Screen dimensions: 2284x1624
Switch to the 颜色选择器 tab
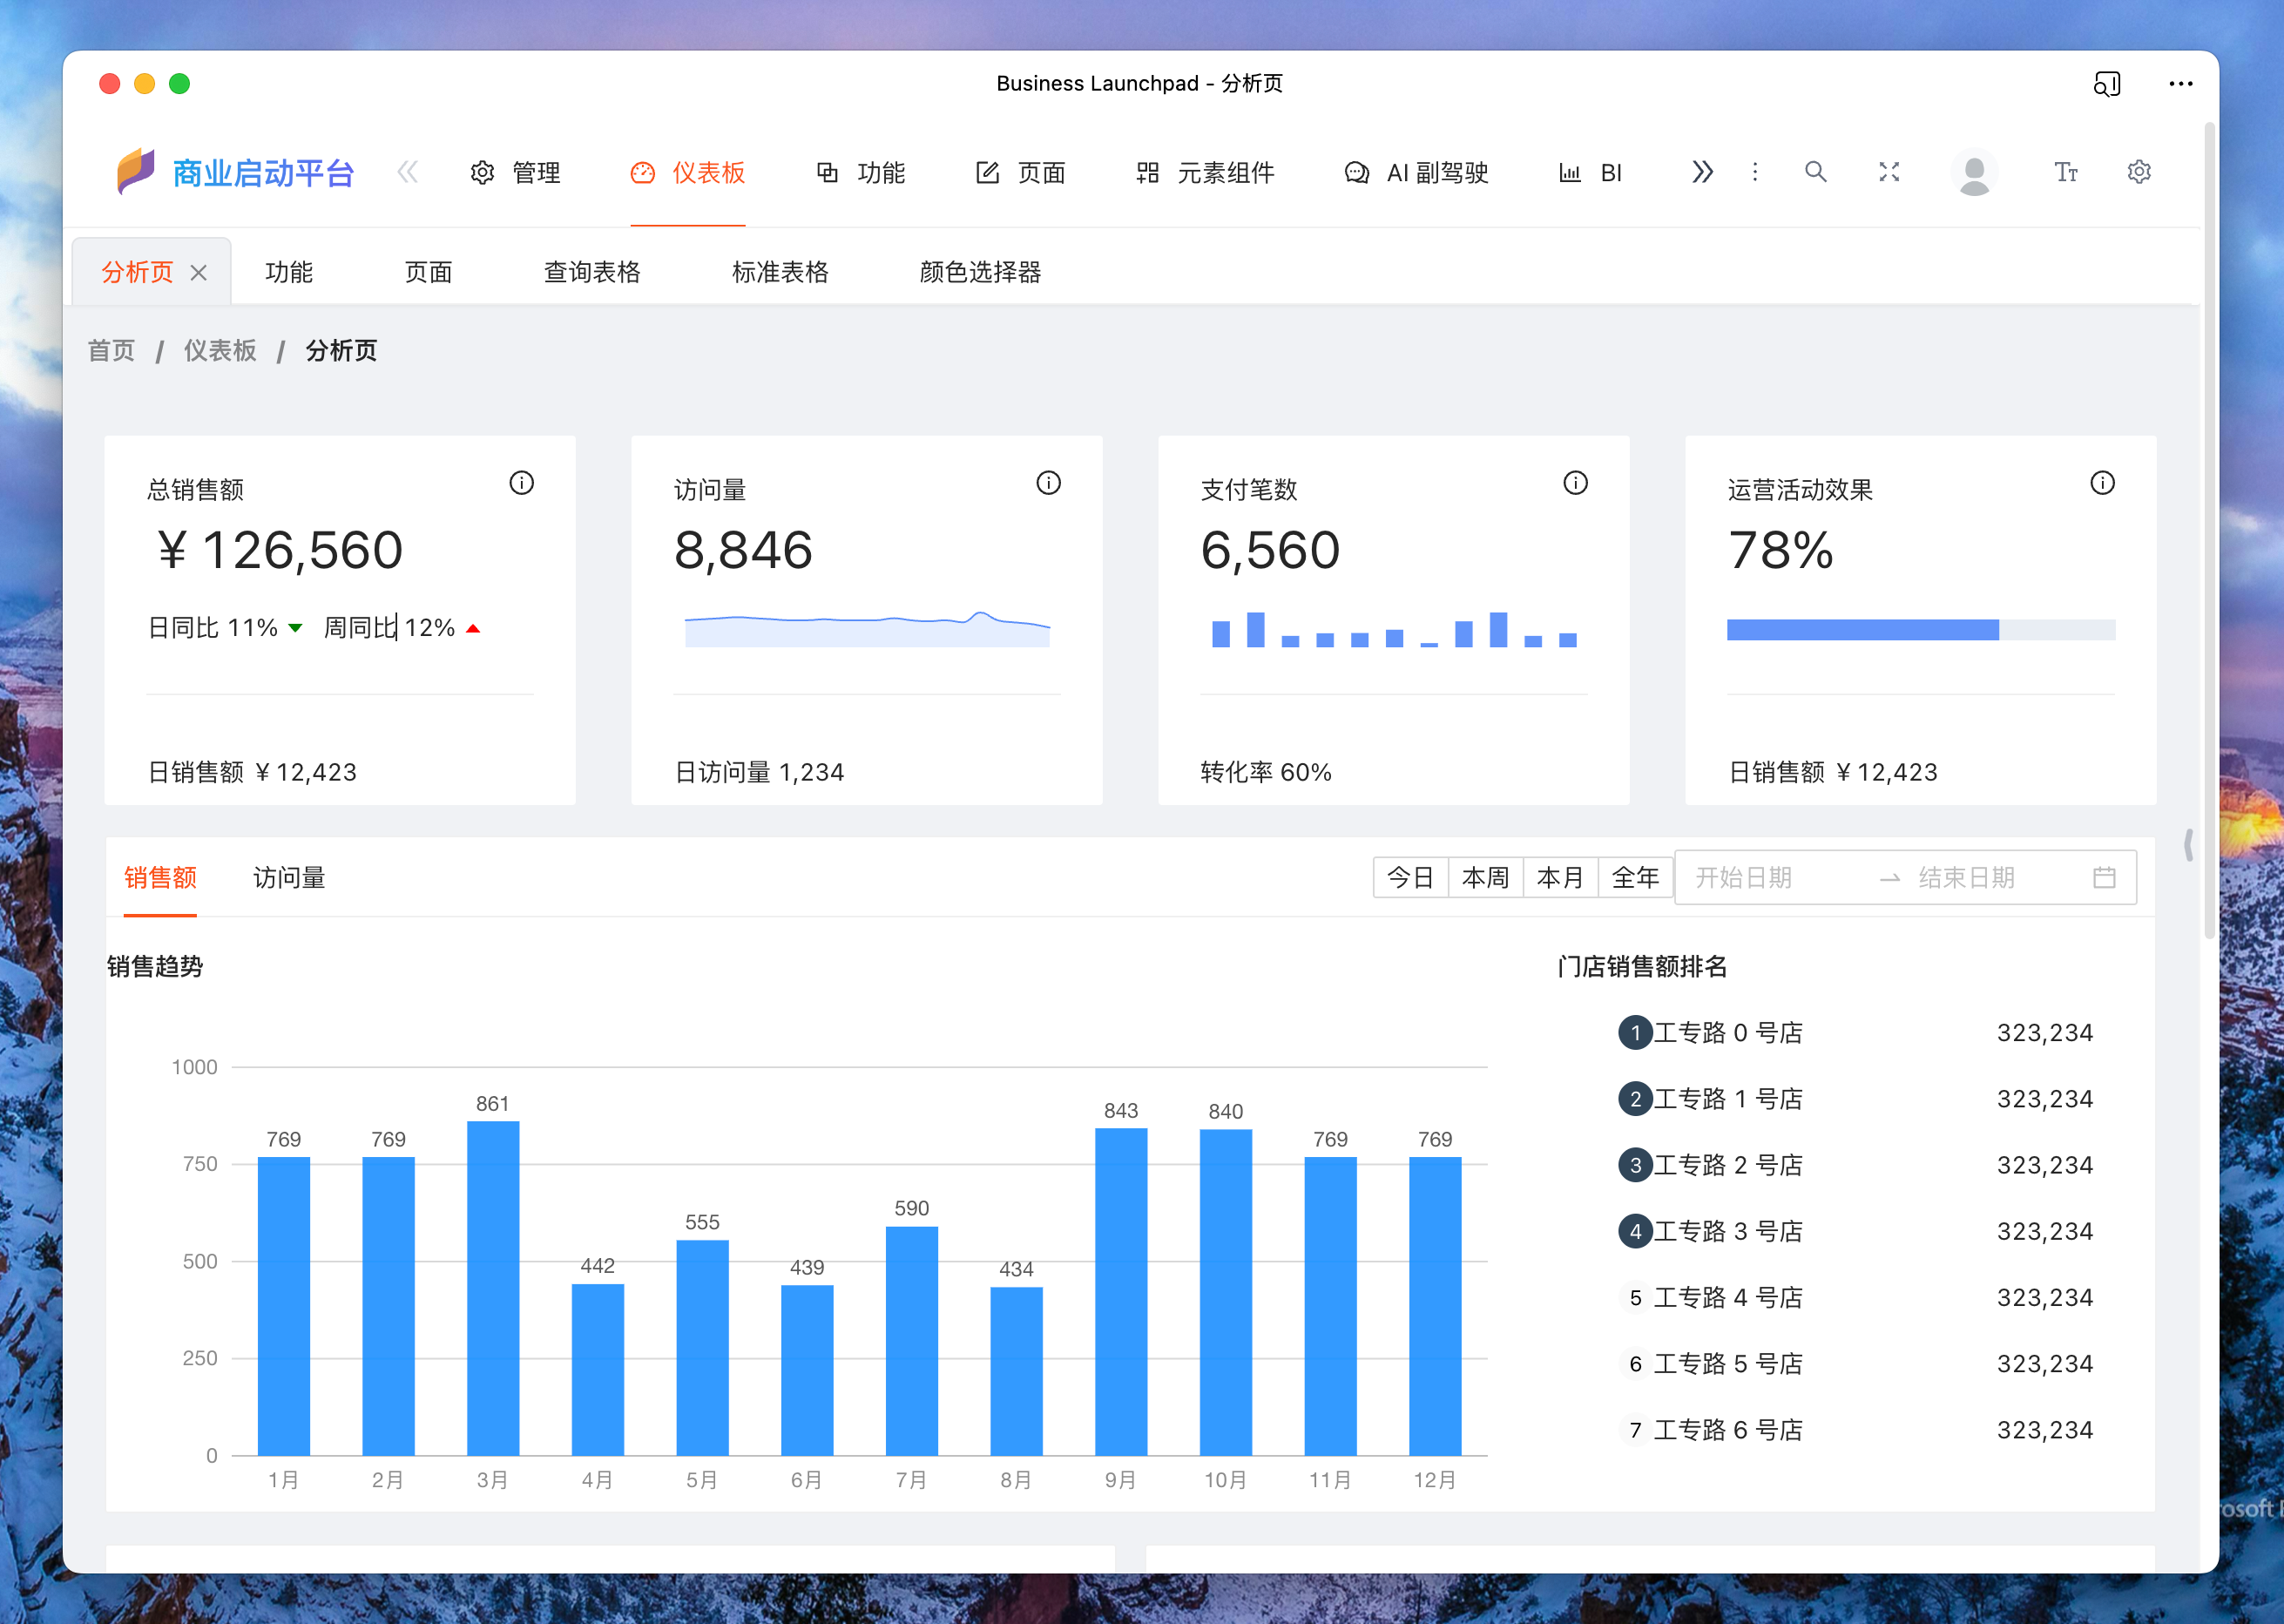point(981,272)
